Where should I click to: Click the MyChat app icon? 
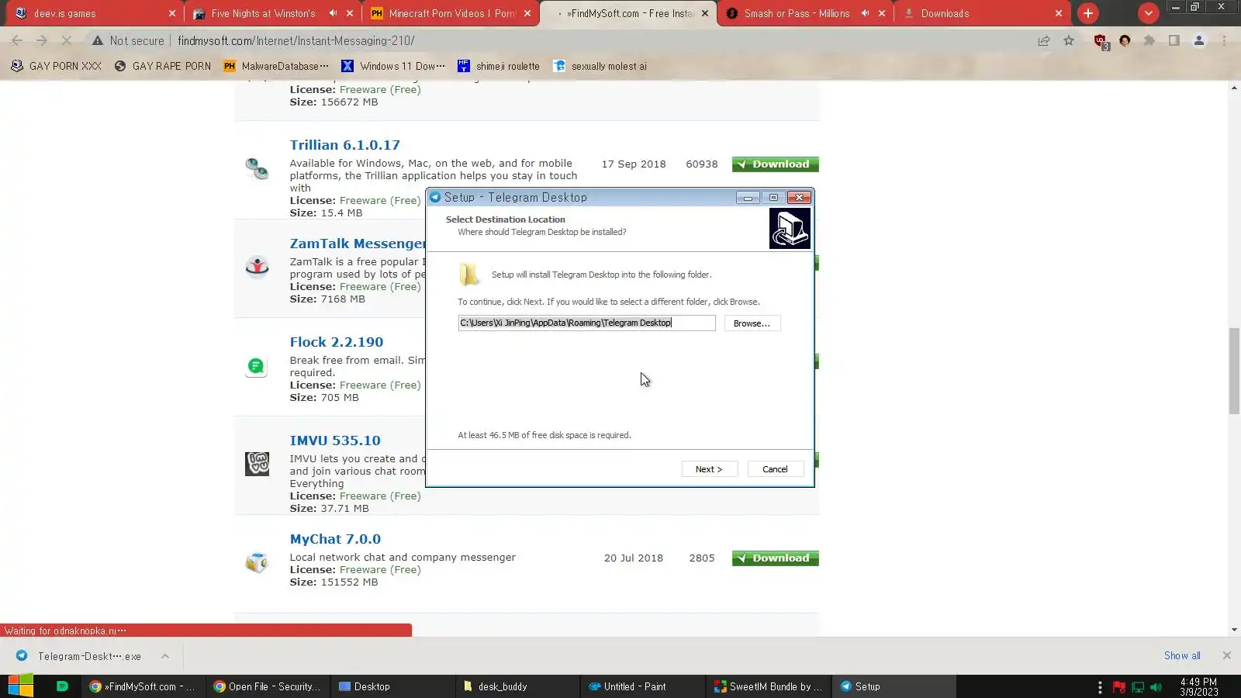click(257, 562)
